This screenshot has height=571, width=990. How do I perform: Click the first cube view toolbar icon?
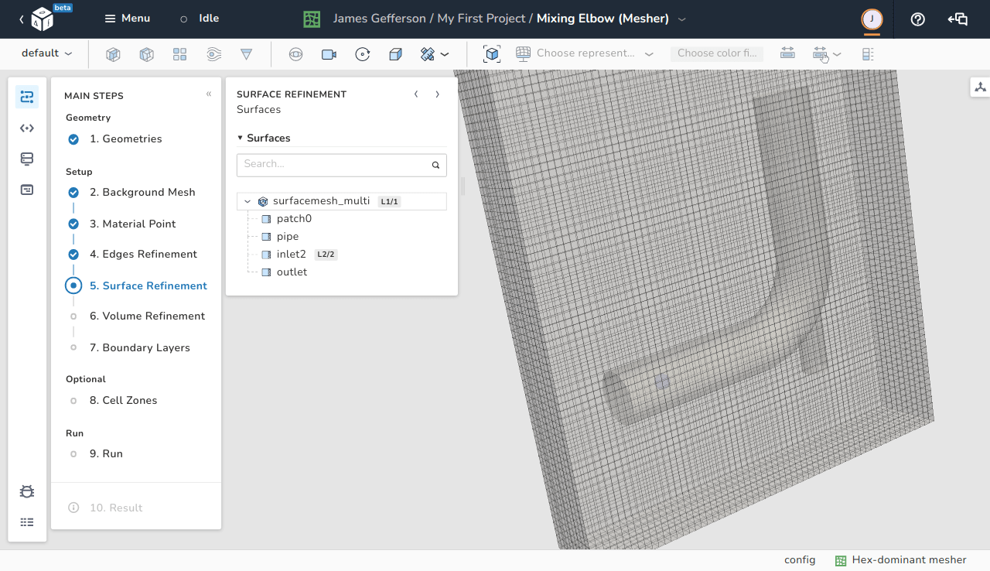[x=114, y=54]
